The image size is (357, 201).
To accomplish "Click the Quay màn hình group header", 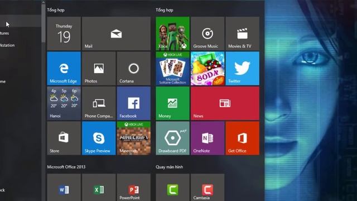I will click(170, 167).
